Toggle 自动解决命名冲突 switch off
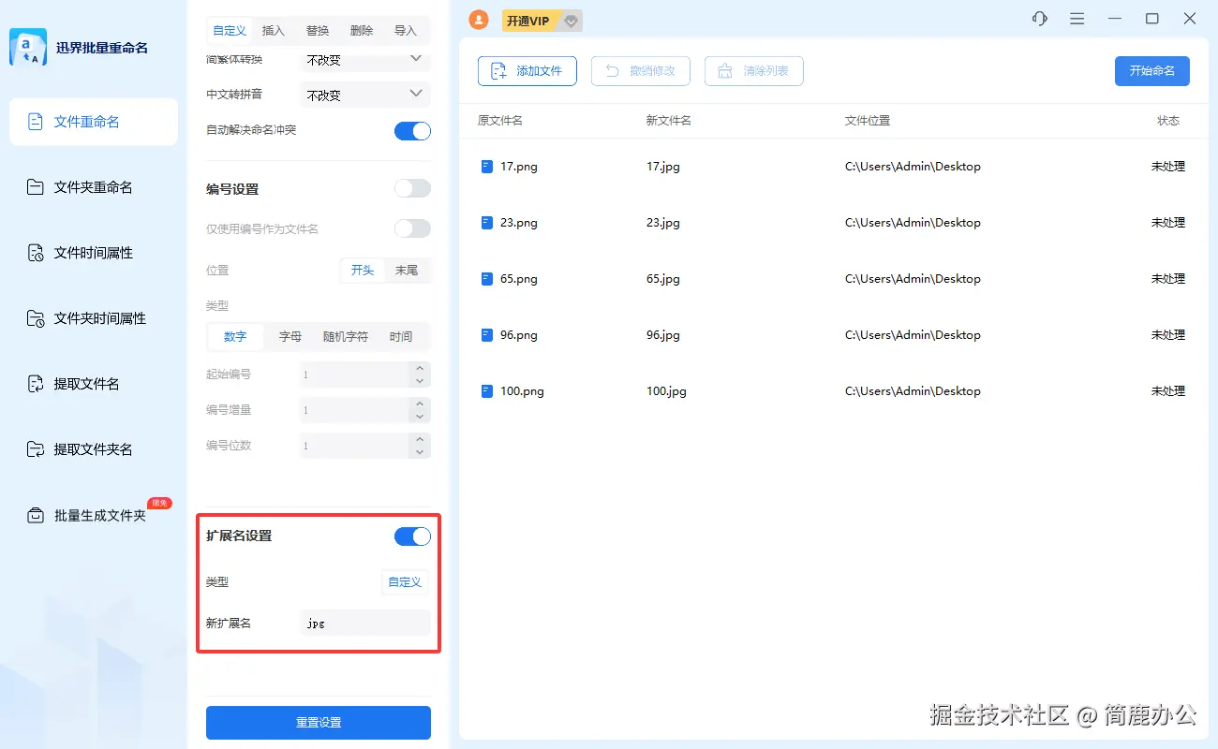Screen dimensions: 1218x749 (x=412, y=130)
